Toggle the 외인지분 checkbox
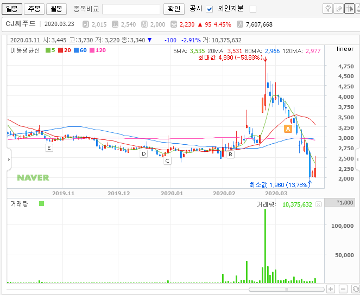 coord(253,9)
